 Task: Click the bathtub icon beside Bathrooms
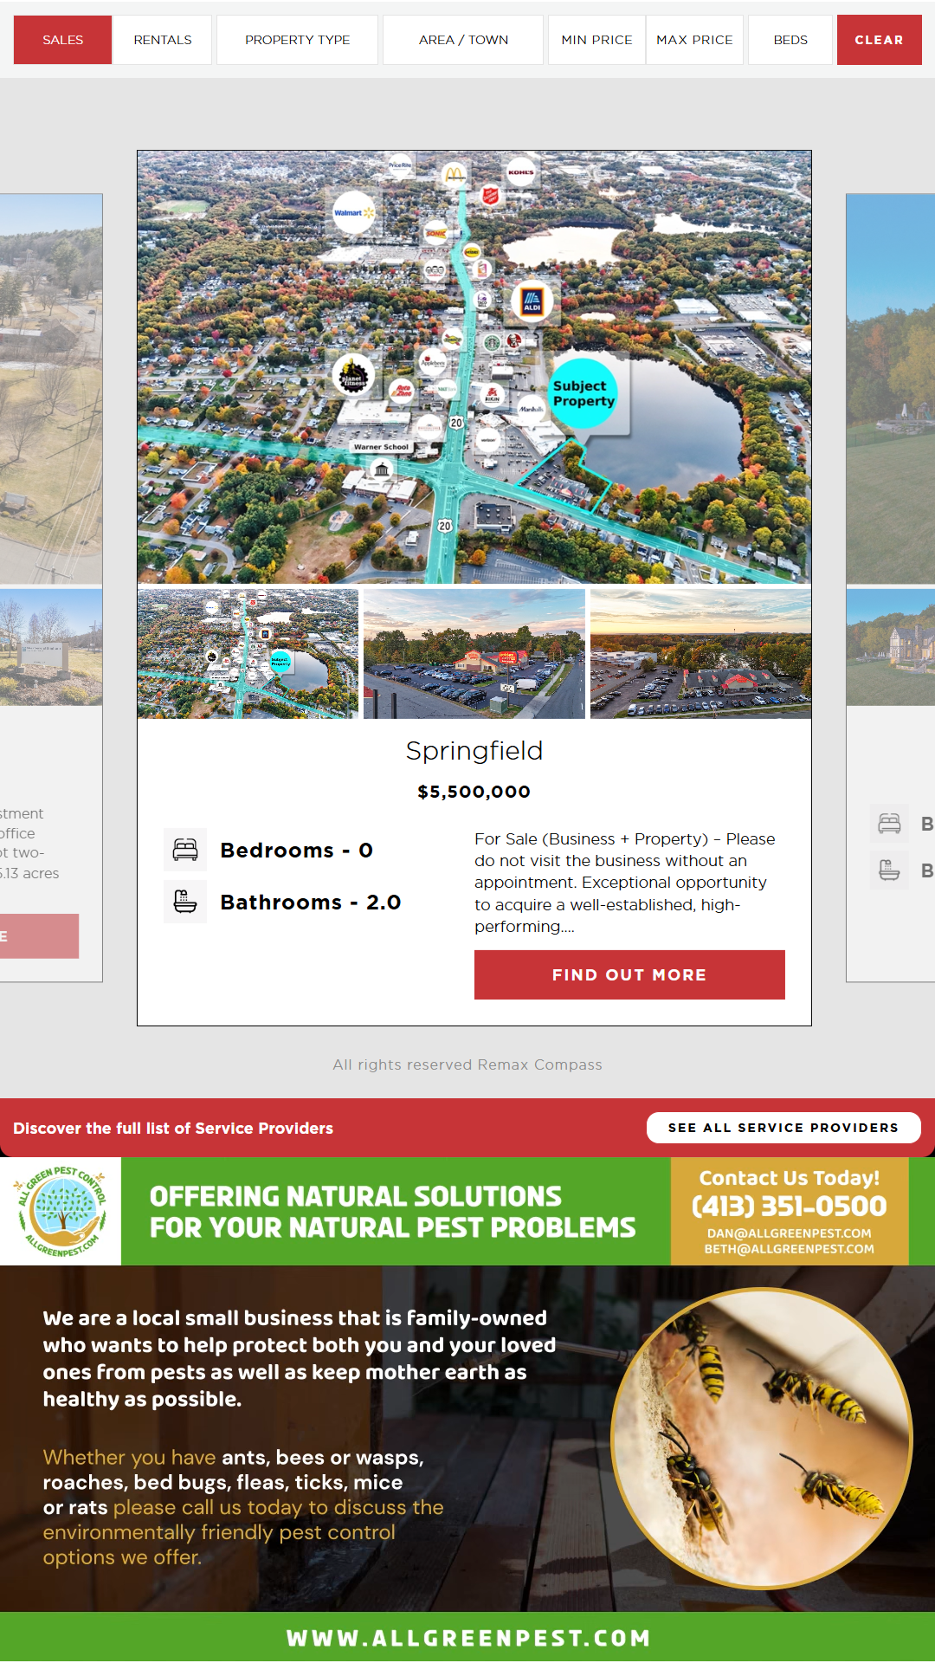[185, 902]
